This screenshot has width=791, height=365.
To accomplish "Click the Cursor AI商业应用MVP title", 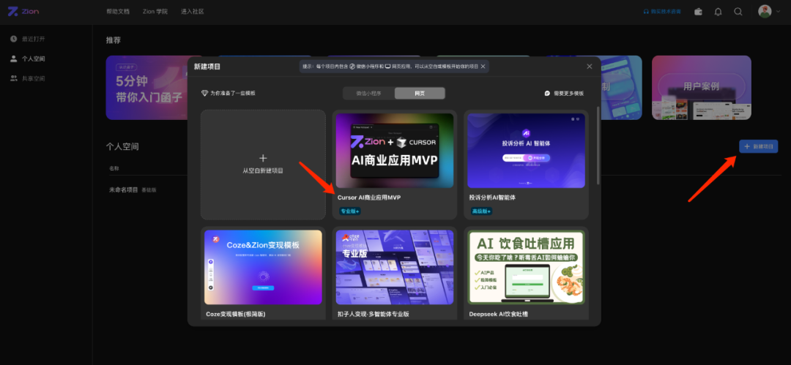I will click(x=368, y=197).
